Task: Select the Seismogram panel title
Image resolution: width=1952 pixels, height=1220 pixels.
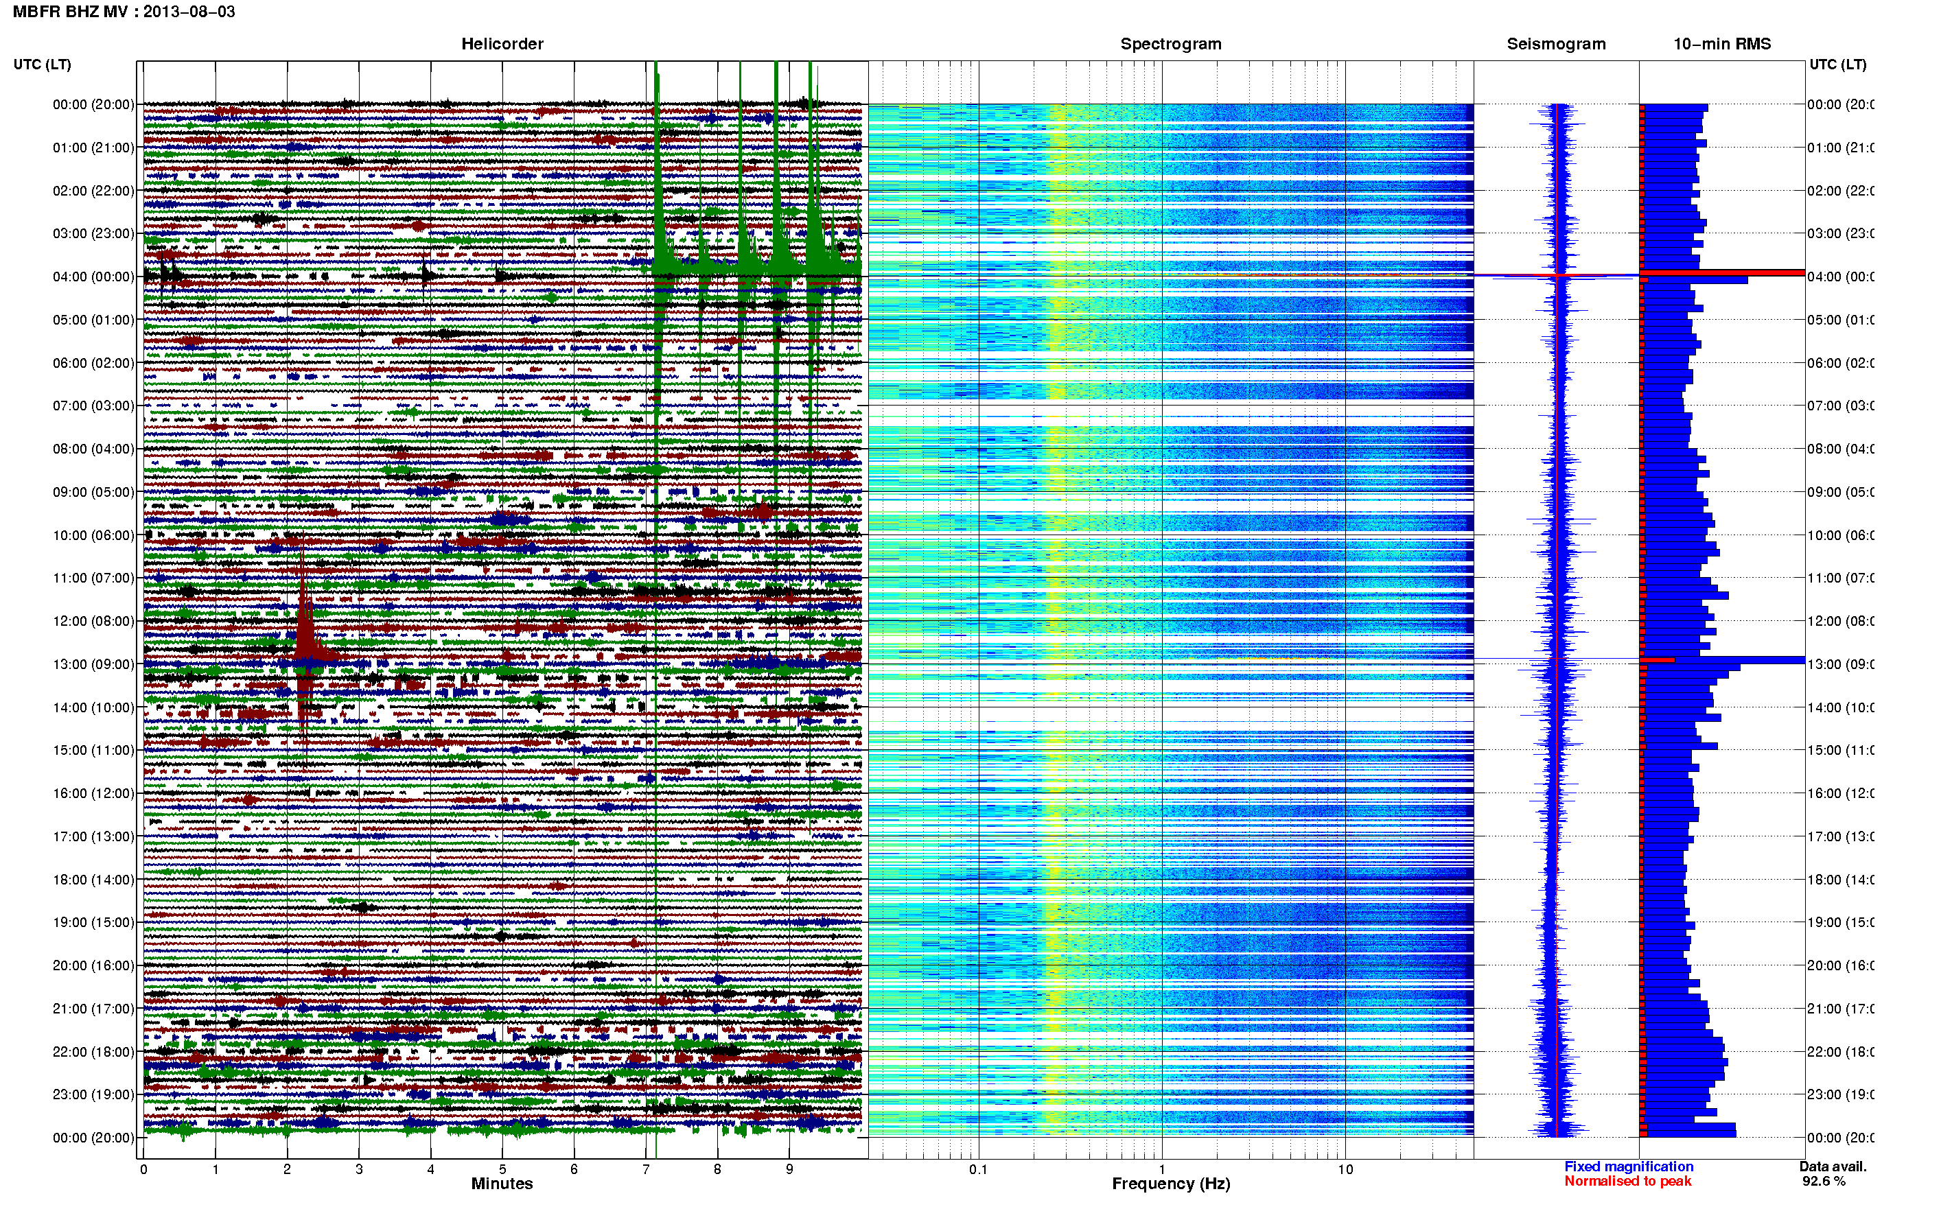Action: [x=1556, y=44]
